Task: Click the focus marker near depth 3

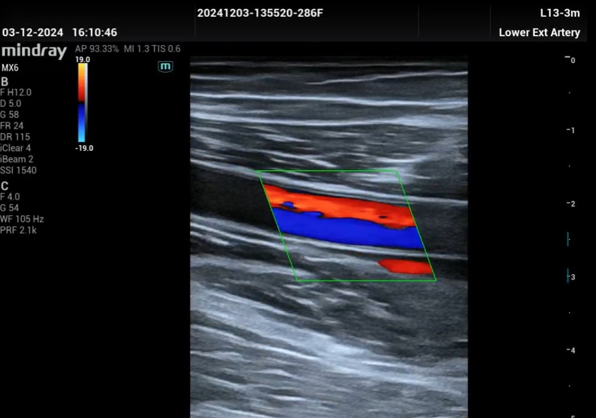Action: tap(568, 275)
